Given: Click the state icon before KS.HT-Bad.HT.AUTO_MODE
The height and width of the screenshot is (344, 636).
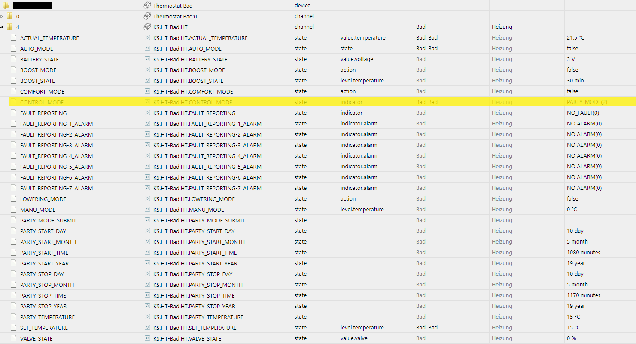Looking at the screenshot, I should point(147,49).
